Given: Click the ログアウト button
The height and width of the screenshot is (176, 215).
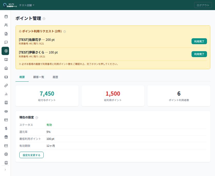Looking at the screenshot, I should click(x=203, y=5).
